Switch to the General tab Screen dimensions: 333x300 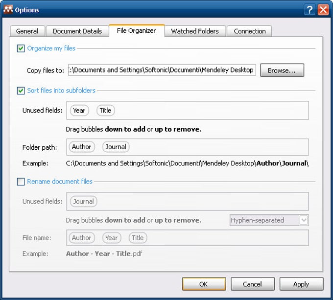tap(27, 31)
